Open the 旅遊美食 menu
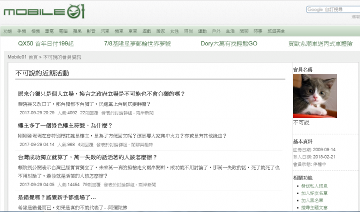This screenshot has width=360, height=212. (276, 31)
